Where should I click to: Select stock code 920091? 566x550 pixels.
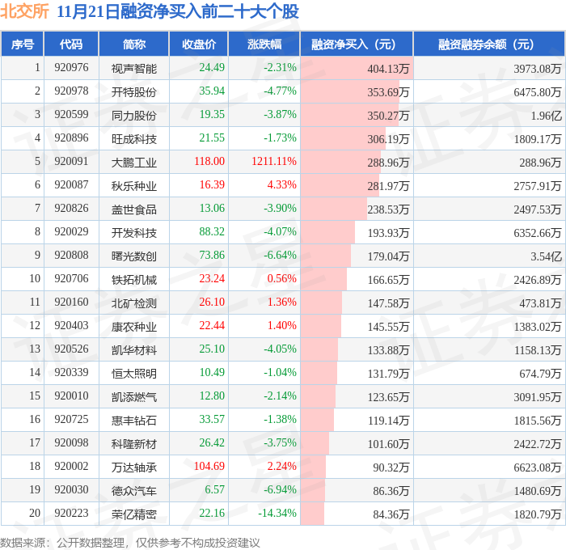tap(71, 161)
